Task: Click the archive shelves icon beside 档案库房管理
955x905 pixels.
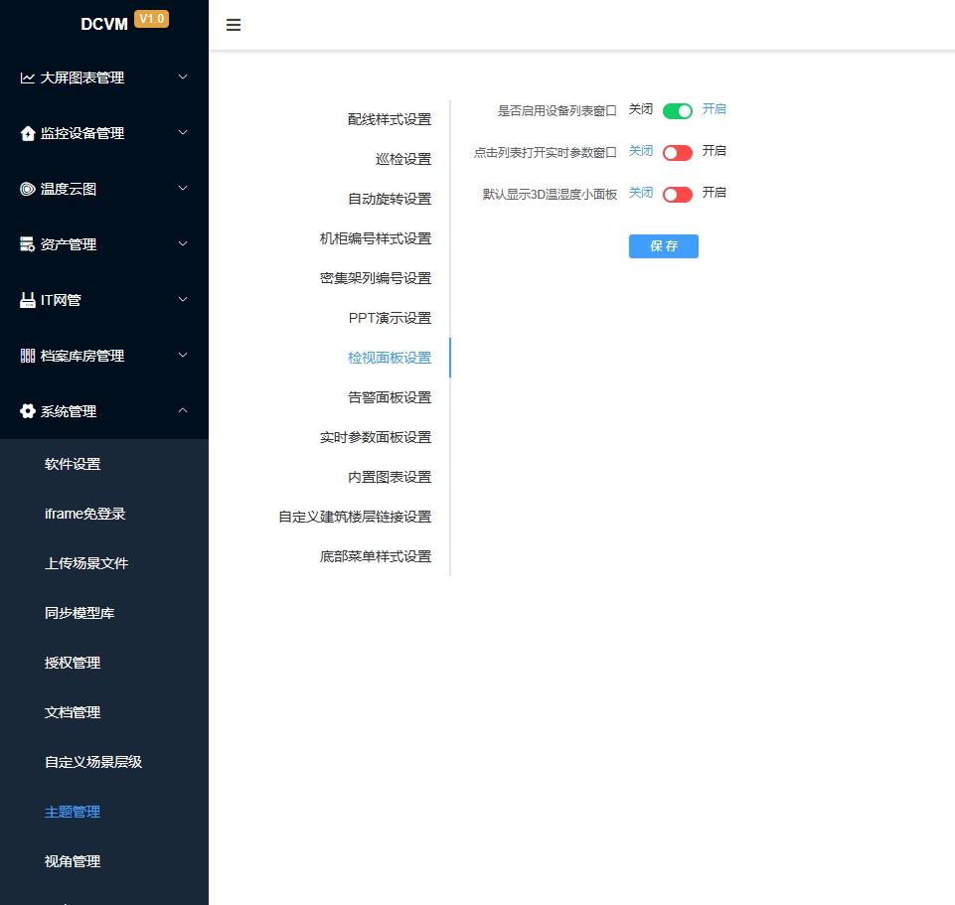Action: 28,356
